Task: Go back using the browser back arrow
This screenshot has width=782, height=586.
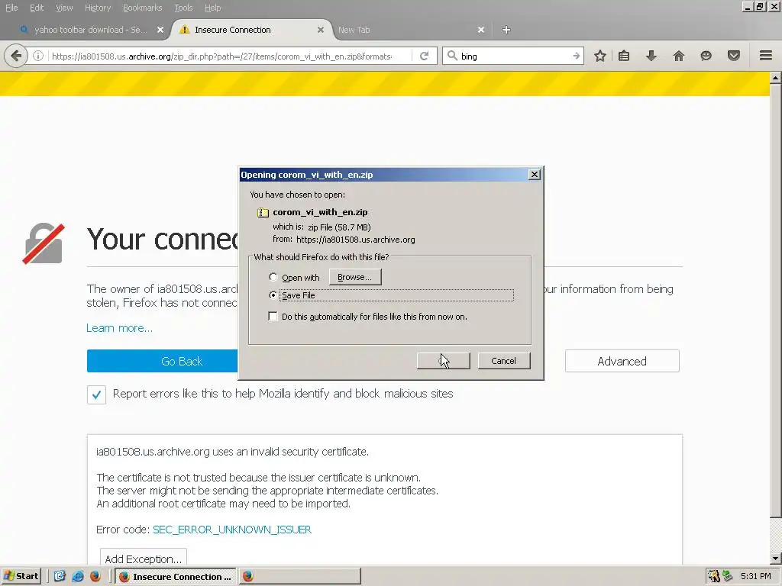Action: point(16,56)
